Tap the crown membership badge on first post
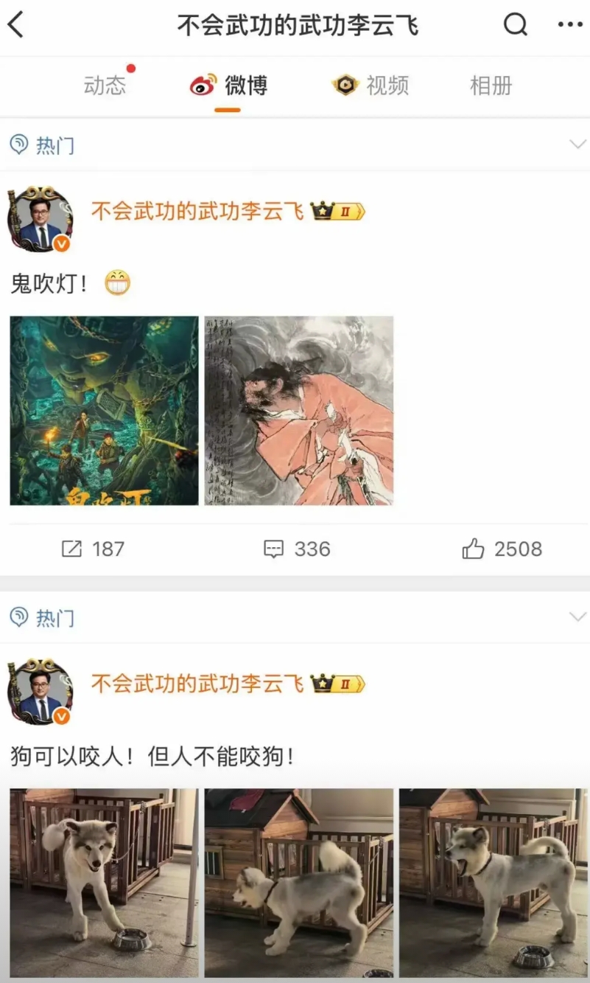Screen dimensions: 590x983 pos(337,212)
